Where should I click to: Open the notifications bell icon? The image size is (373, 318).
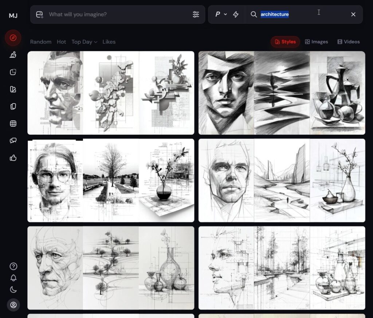coord(13,278)
